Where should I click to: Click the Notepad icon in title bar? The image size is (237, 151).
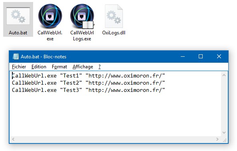click(16, 56)
